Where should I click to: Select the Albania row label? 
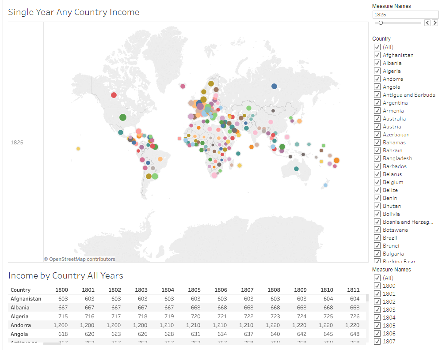tap(20, 308)
